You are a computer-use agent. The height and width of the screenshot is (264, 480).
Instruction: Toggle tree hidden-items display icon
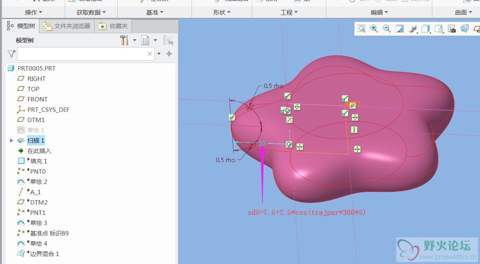[168, 40]
